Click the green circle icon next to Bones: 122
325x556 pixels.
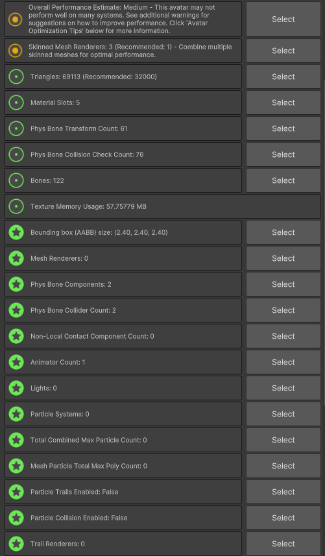coord(16,180)
